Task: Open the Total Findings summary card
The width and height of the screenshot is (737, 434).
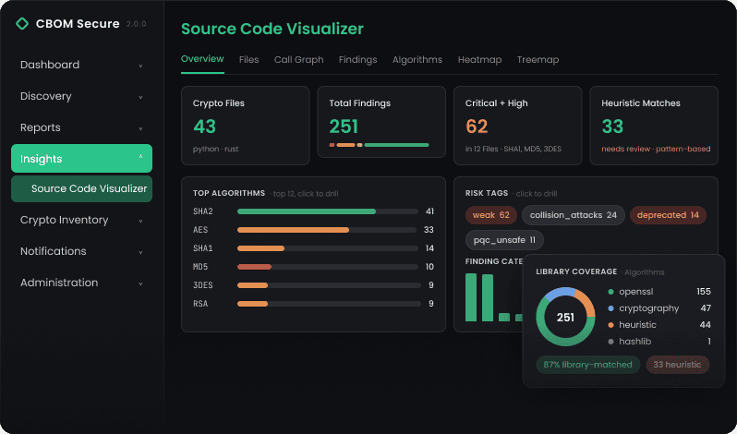Action: pyautogui.click(x=381, y=122)
